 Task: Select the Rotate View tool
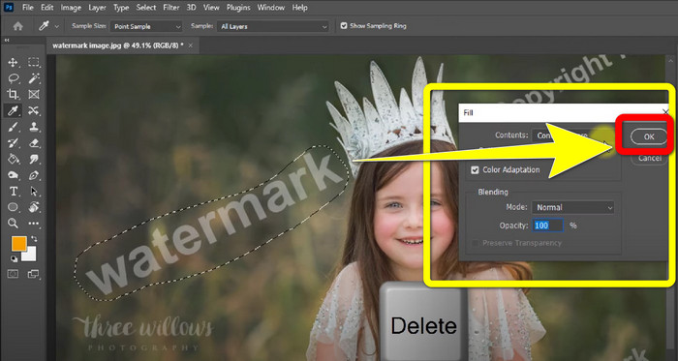[33, 207]
